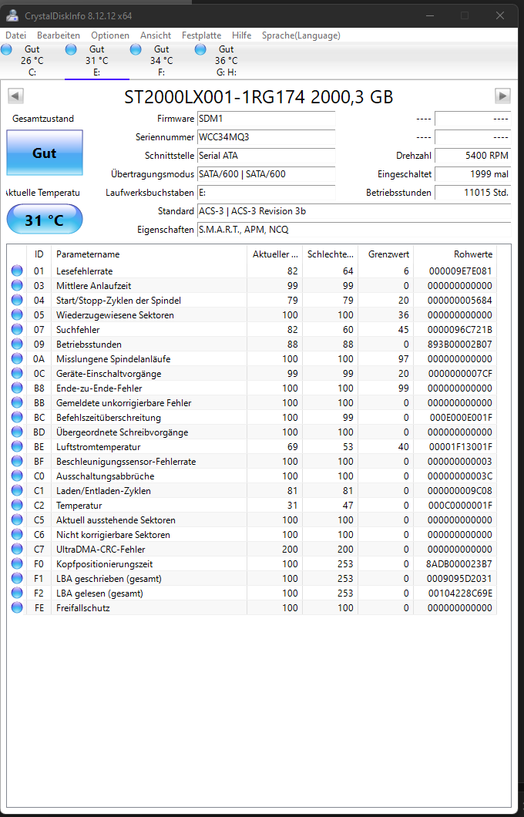Screen dimensions: 524x817
Task: Click status icon for Geräte-Einschaltvorgänge
Action: point(17,374)
